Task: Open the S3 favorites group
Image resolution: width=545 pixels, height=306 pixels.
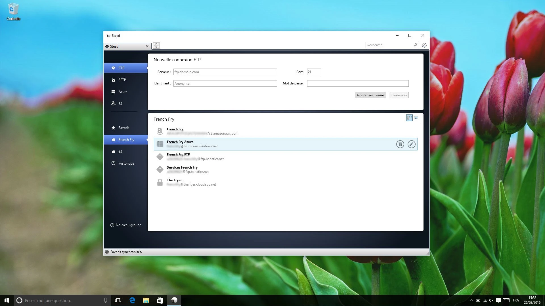Action: [x=120, y=152]
